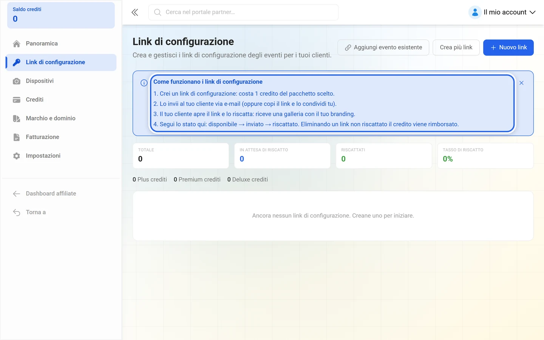Click the 'Come funzionano i link di configurazione' heading
The width and height of the screenshot is (544, 340).
208,82
